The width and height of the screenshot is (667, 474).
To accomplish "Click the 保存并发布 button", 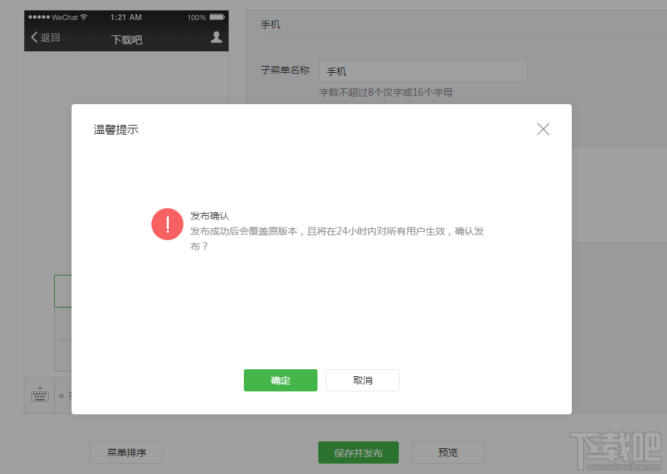I will point(359,452).
